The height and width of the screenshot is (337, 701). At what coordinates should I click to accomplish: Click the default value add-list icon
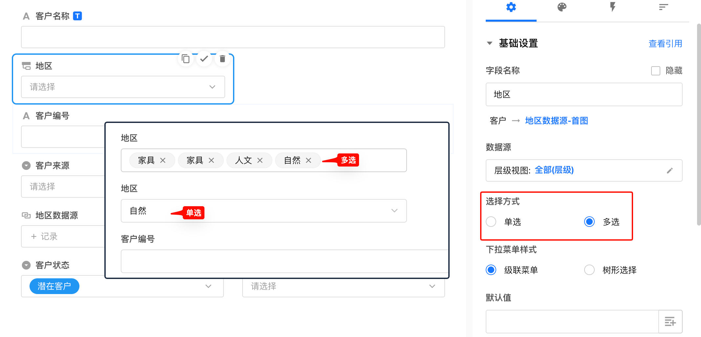[670, 322]
